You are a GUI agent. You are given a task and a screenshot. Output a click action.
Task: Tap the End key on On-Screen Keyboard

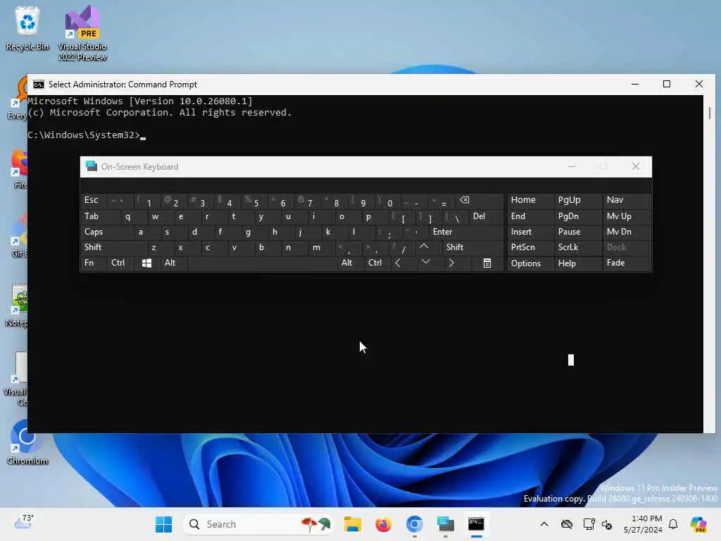pyautogui.click(x=529, y=216)
